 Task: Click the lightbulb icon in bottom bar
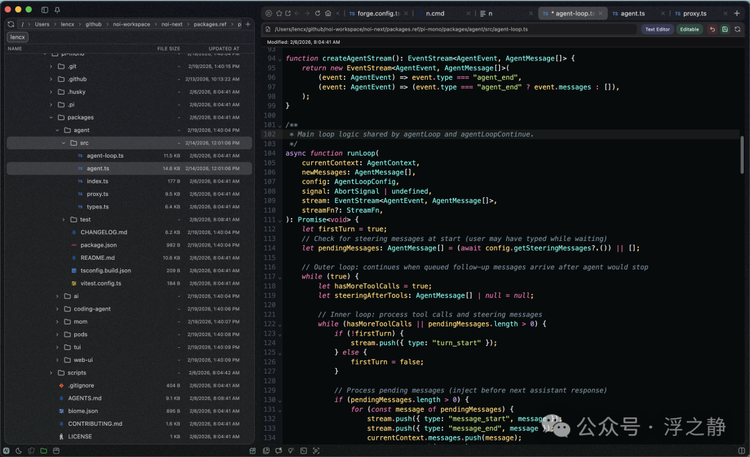click(x=291, y=451)
